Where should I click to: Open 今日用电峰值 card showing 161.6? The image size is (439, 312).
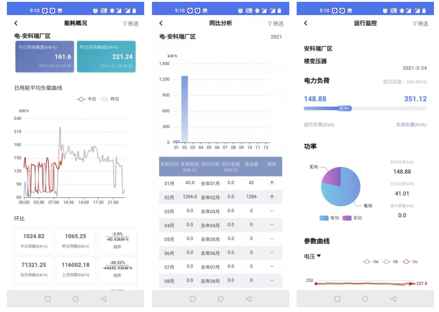[x=45, y=57]
